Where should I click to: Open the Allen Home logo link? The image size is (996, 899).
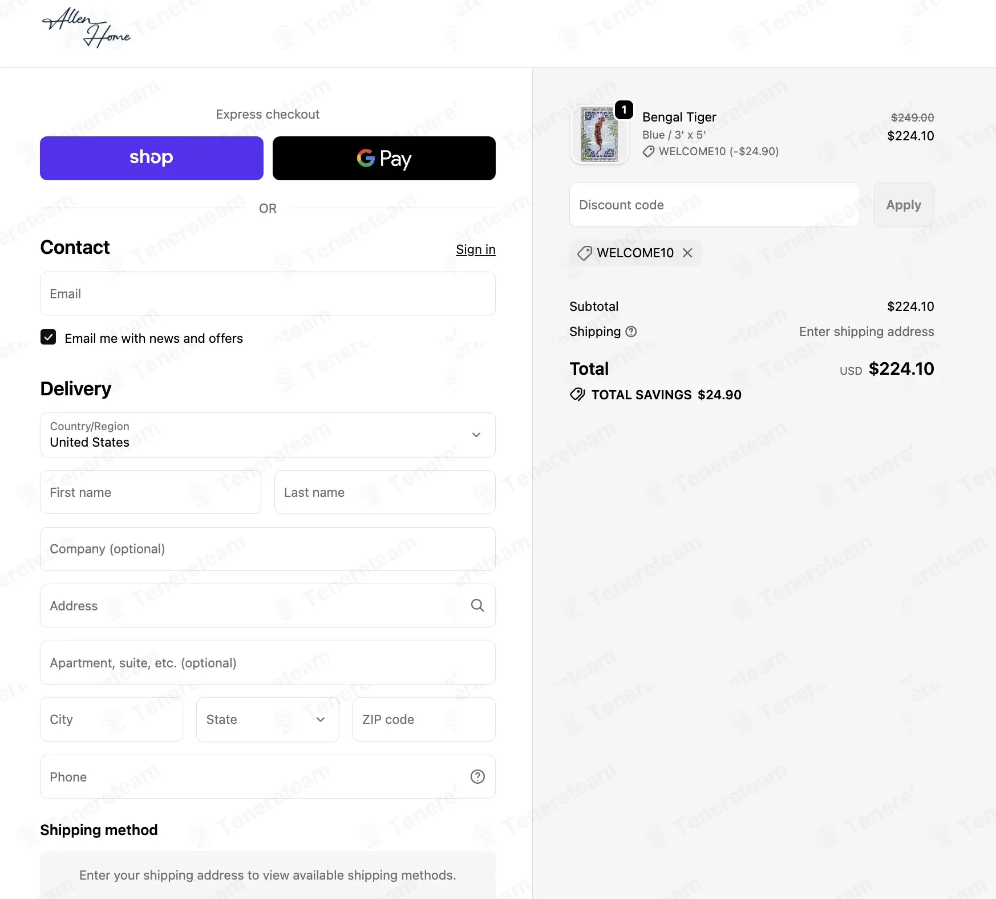pos(86,27)
